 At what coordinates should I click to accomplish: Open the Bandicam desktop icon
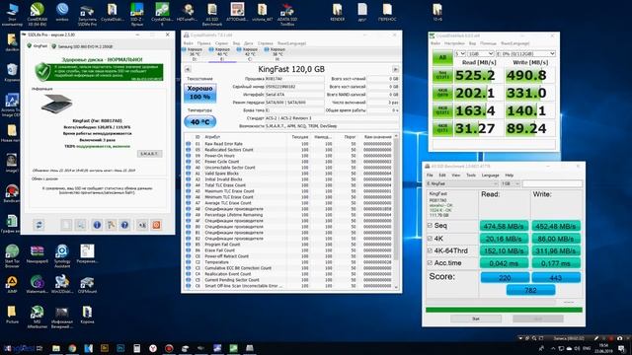click(x=12, y=193)
